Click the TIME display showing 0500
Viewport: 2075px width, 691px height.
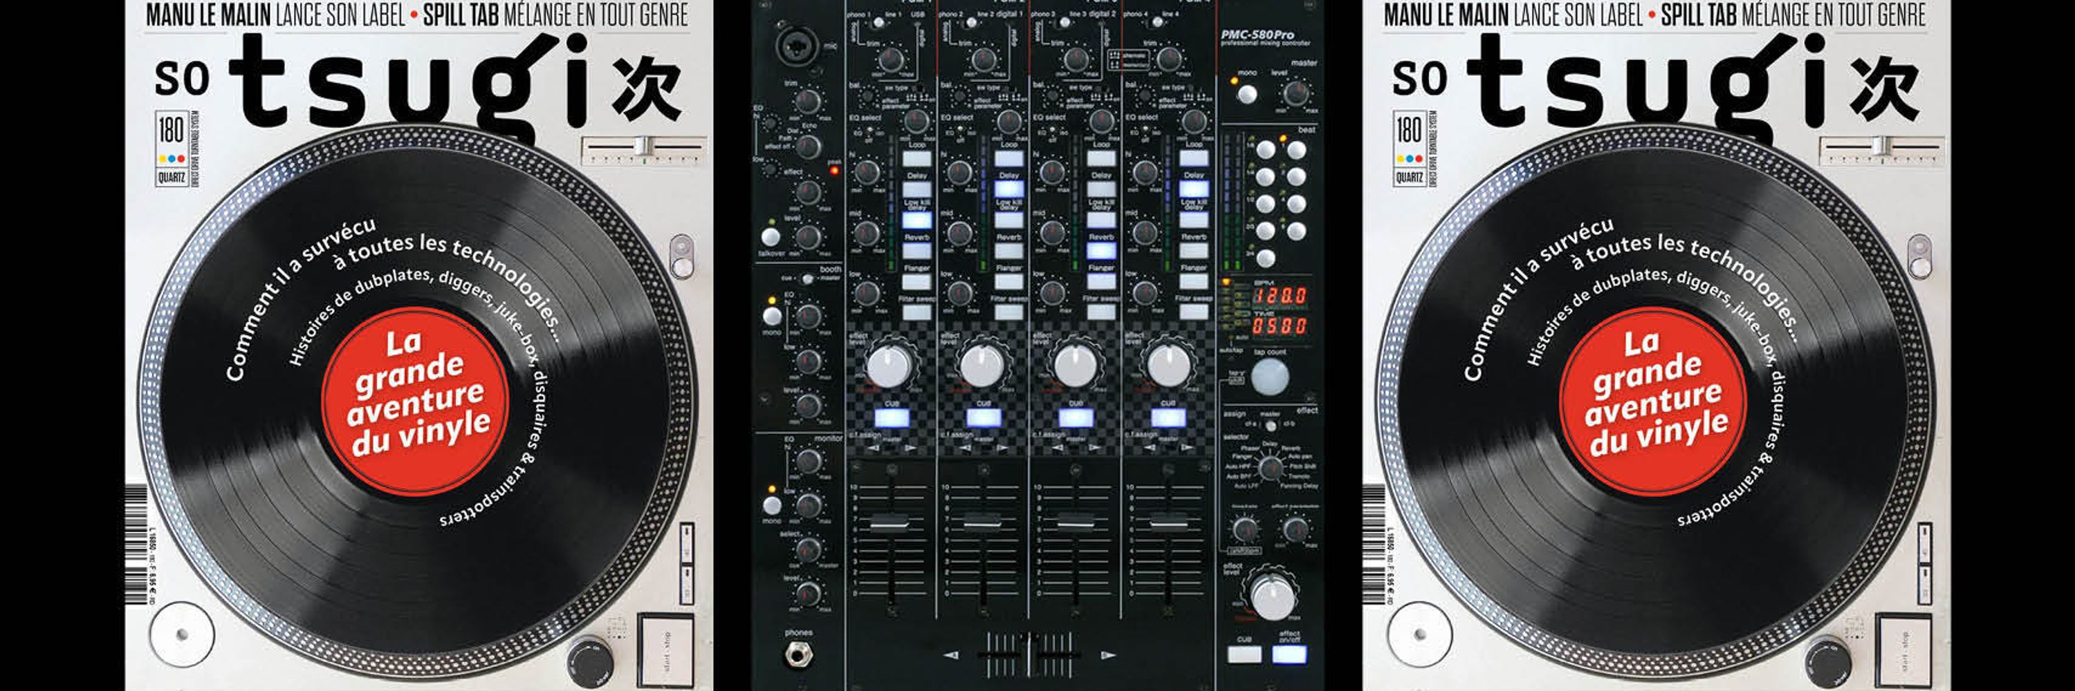click(1279, 325)
